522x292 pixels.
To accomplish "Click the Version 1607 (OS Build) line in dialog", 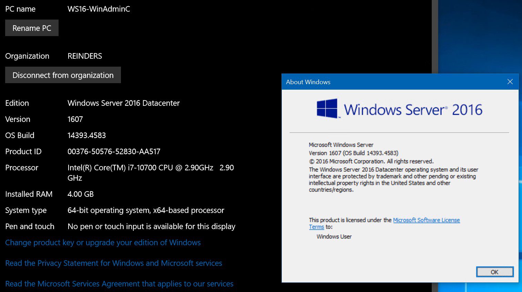I will coord(354,153).
